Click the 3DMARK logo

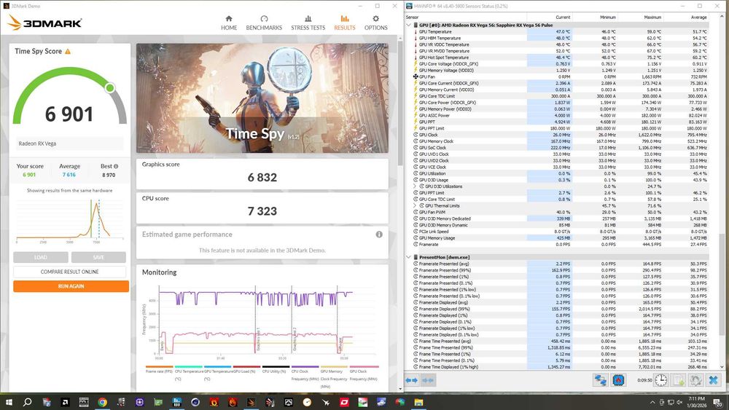click(x=44, y=23)
